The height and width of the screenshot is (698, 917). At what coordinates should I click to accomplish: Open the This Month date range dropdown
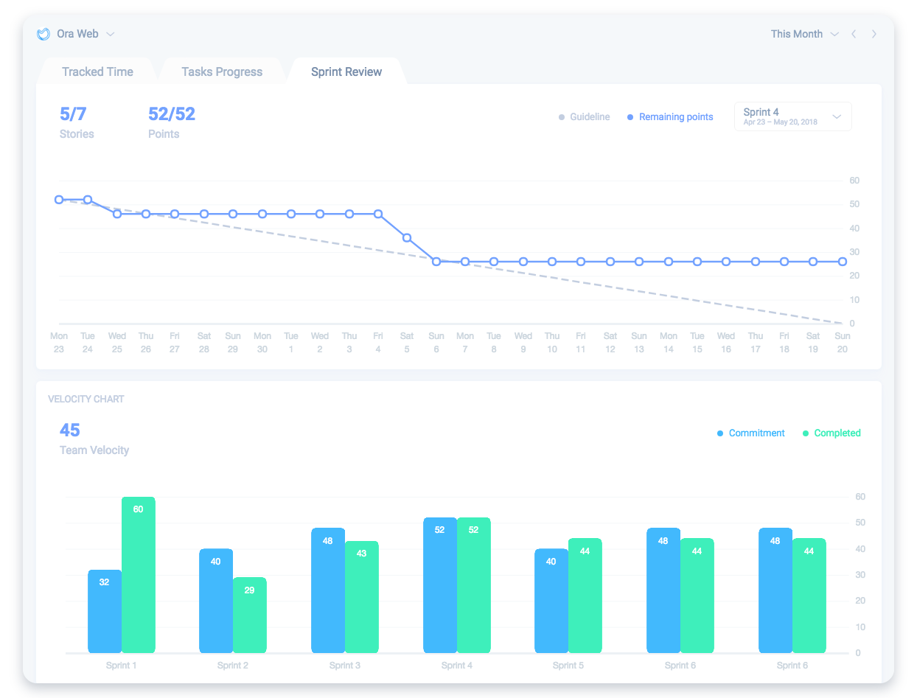coord(805,34)
